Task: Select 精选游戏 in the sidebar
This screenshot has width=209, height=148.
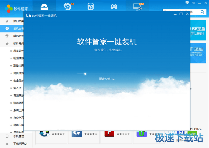Action: (12, 36)
